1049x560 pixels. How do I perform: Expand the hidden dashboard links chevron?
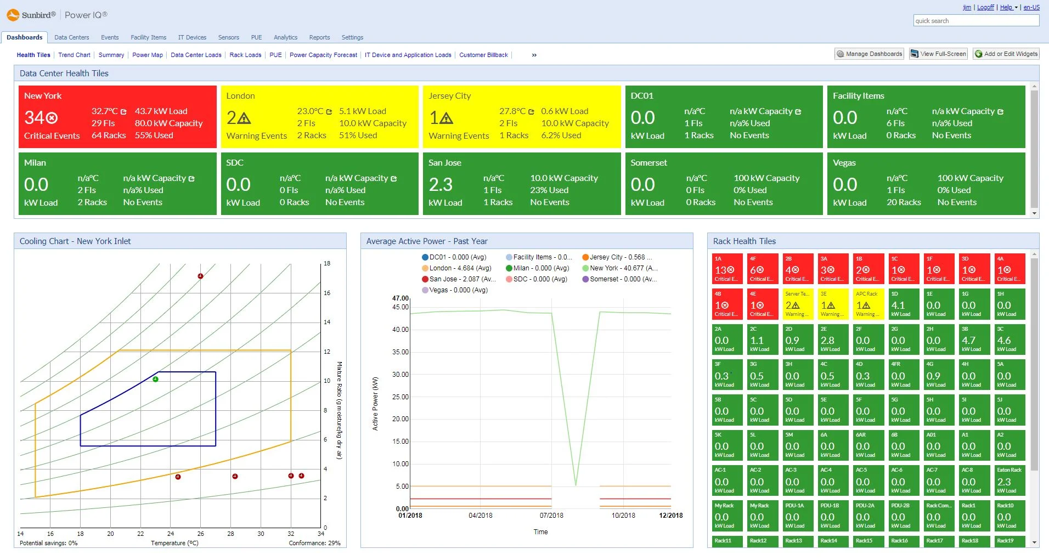click(x=533, y=55)
